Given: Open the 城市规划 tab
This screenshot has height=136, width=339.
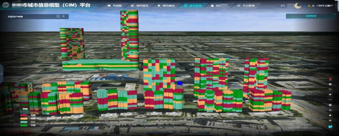Looking at the screenshot, I should click(x=140, y=6).
